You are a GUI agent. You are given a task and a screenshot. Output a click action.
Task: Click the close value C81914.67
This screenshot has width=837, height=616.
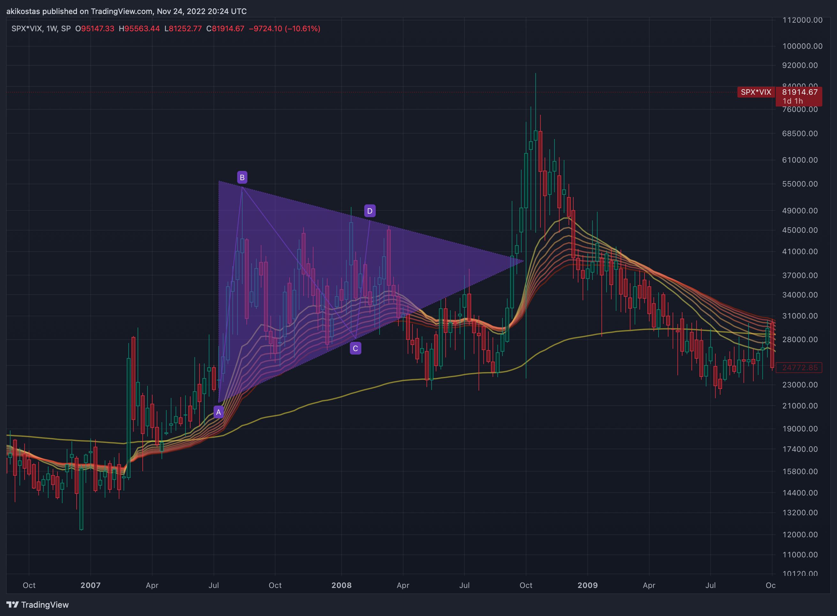[x=225, y=29]
